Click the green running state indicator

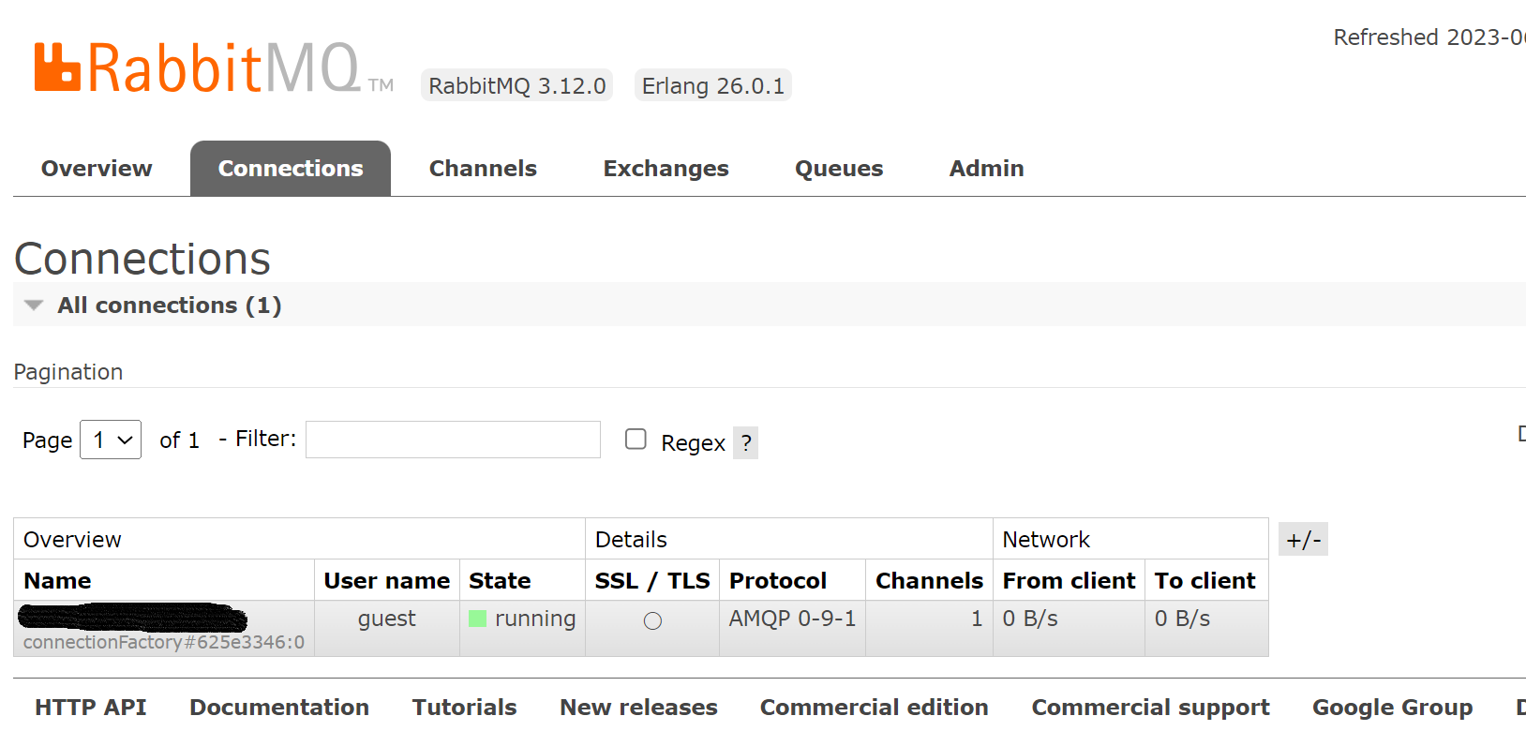pyautogui.click(x=477, y=619)
